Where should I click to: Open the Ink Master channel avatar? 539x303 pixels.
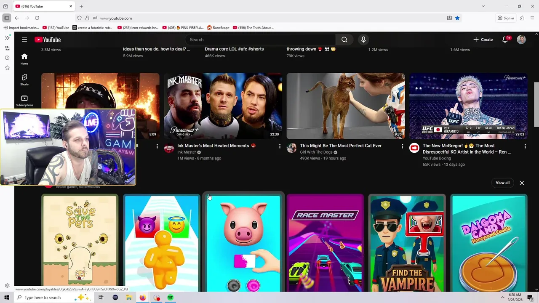pos(169,148)
